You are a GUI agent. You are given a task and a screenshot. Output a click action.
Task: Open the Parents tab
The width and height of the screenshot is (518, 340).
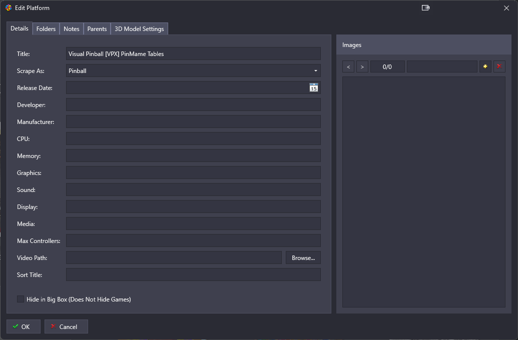[97, 28]
